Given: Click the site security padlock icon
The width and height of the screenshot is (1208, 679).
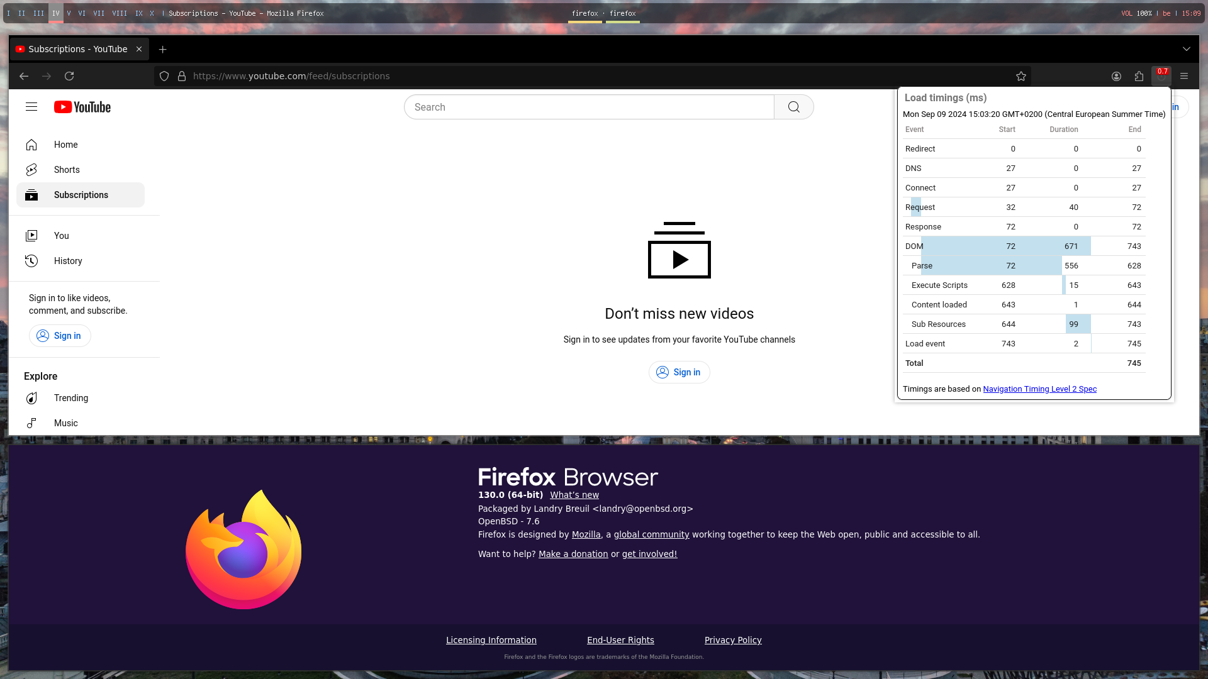Looking at the screenshot, I should click(182, 76).
